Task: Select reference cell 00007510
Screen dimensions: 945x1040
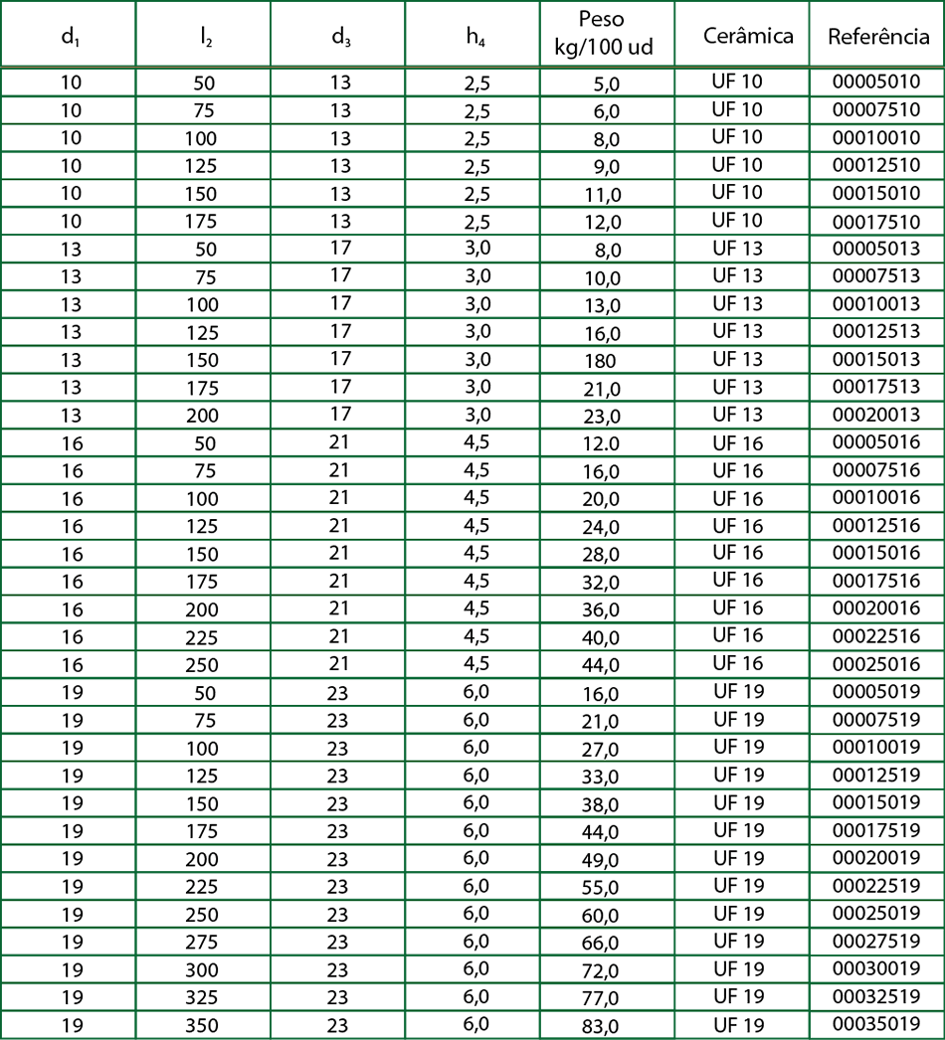Action: click(876, 109)
